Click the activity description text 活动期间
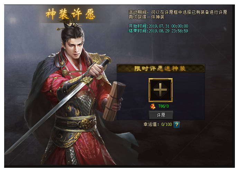The image size is (238, 173). coord(178,12)
